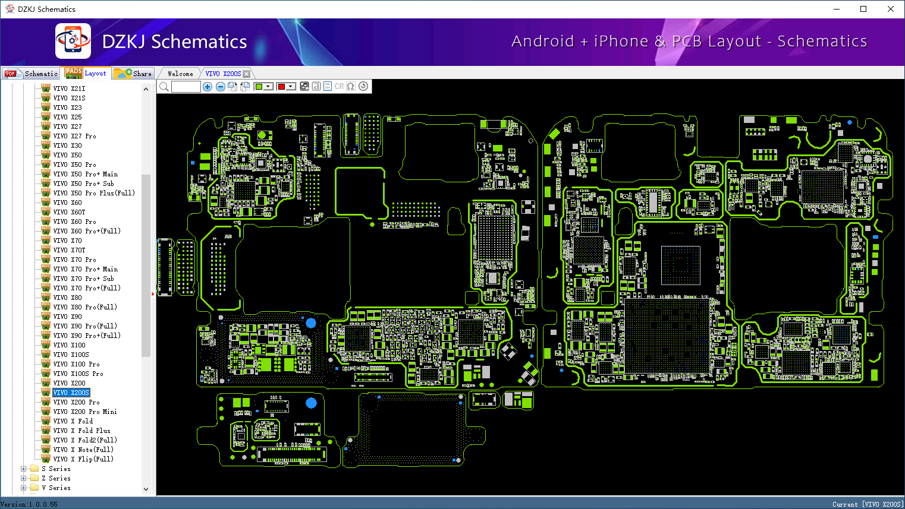The height and width of the screenshot is (509, 905).
Task: Click the DZKJ Schematics logo icon in banner
Action: point(73,41)
